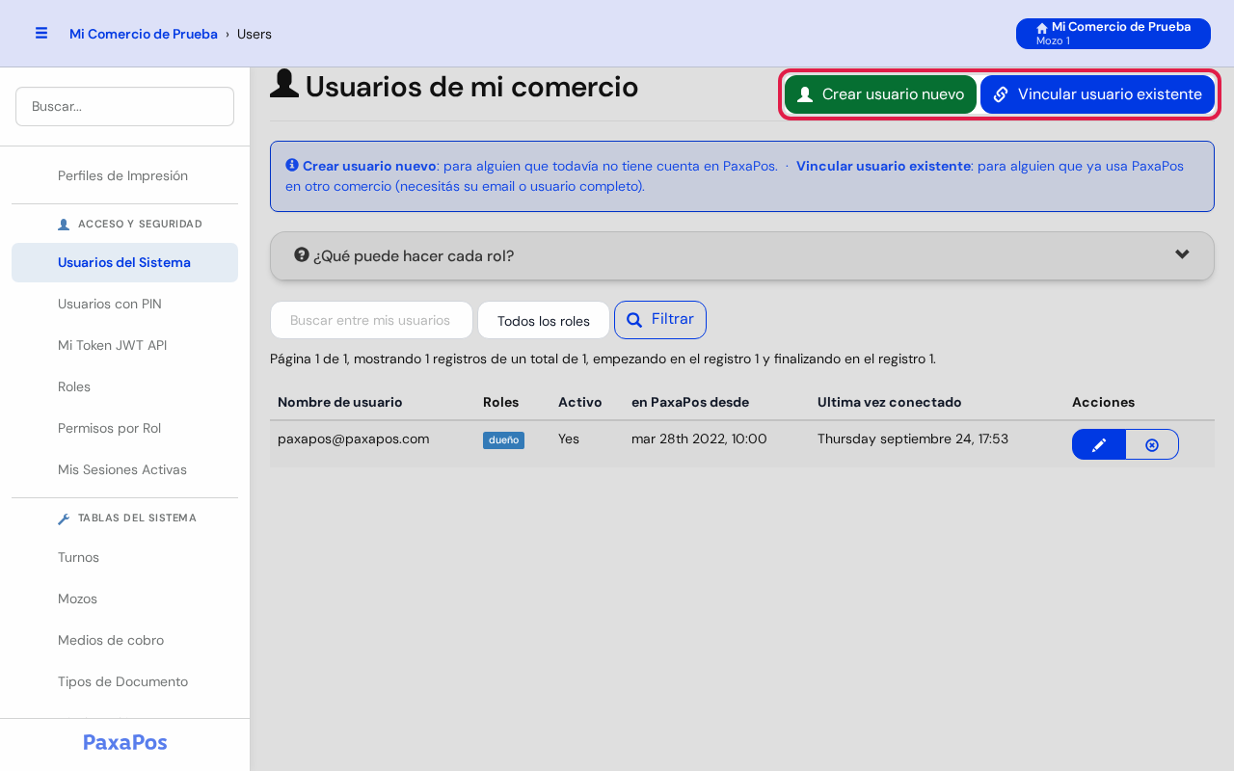Screen dimensions: 1234x771
Task: Click the 'mar 28th 2022, 10:00' date cell
Action: 699,439
